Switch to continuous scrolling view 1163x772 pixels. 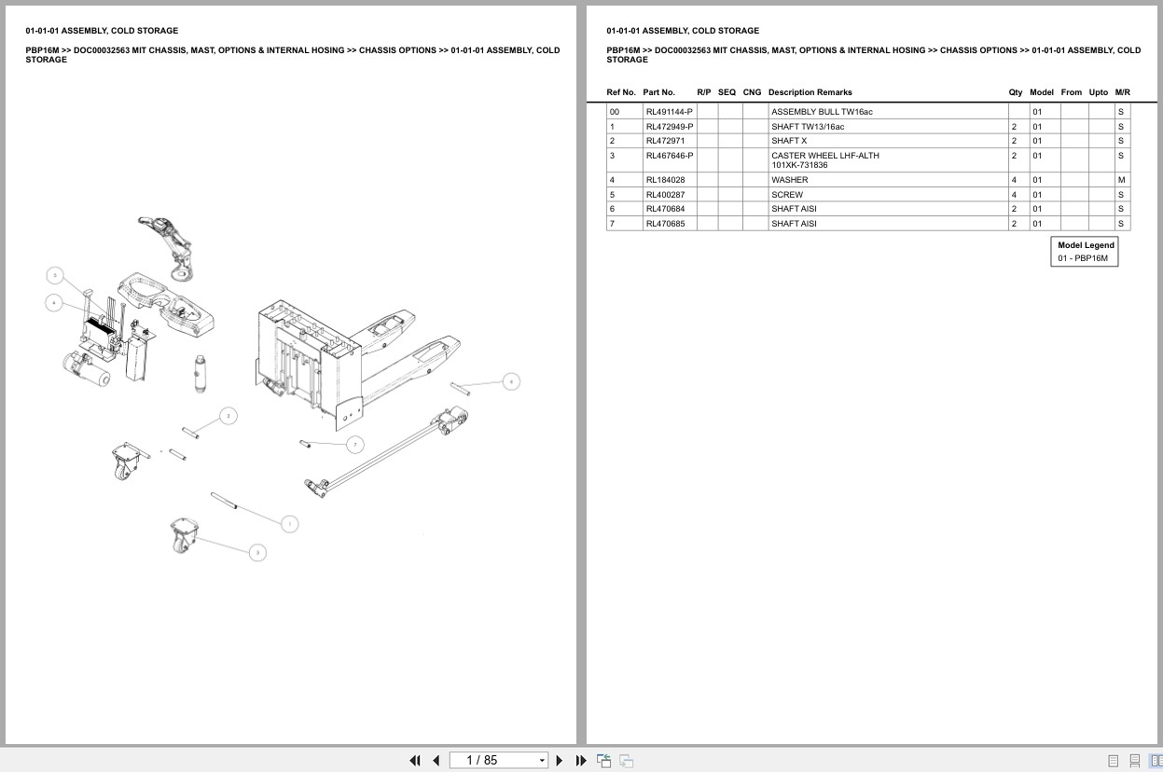pos(1134,761)
